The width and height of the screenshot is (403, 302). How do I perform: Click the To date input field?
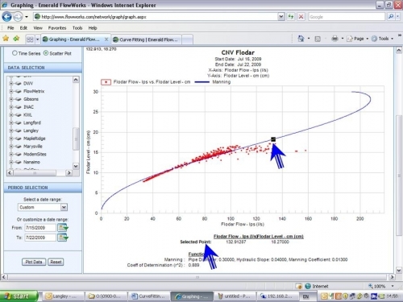coord(40,238)
